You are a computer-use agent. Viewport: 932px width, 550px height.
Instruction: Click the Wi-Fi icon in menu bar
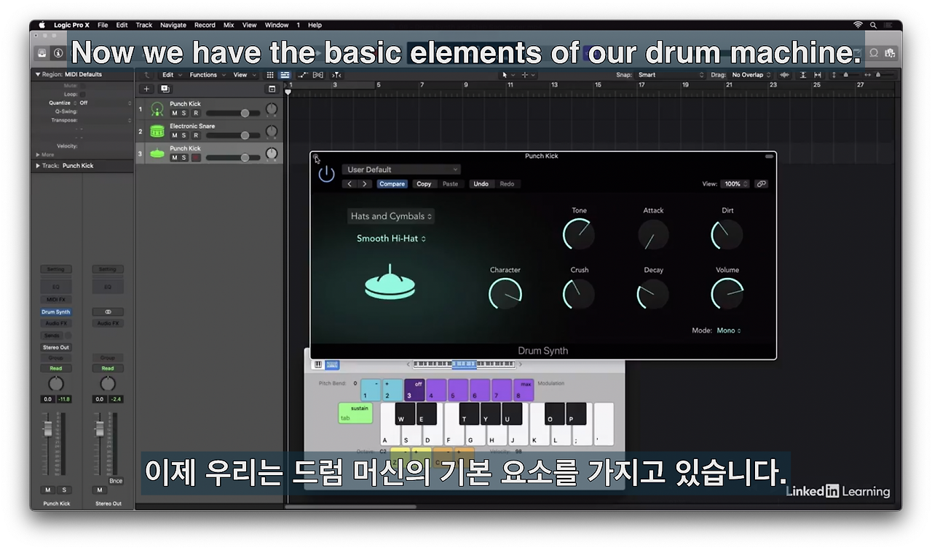click(x=858, y=25)
